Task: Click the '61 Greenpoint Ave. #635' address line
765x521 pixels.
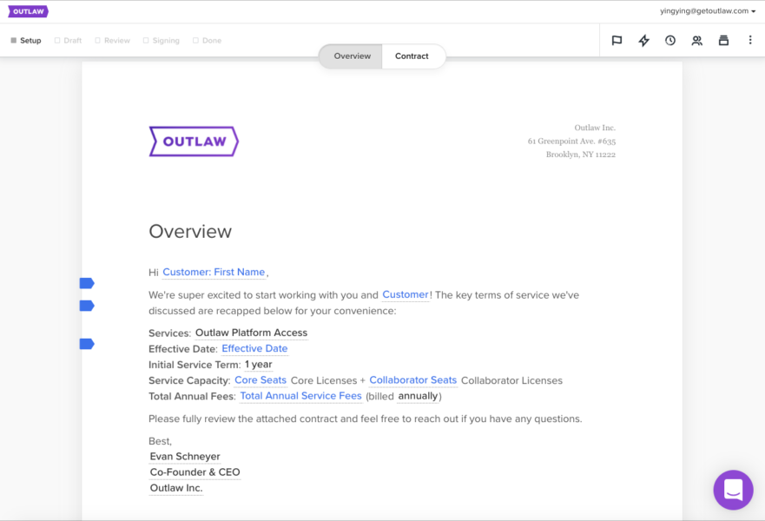Action: click(571, 142)
